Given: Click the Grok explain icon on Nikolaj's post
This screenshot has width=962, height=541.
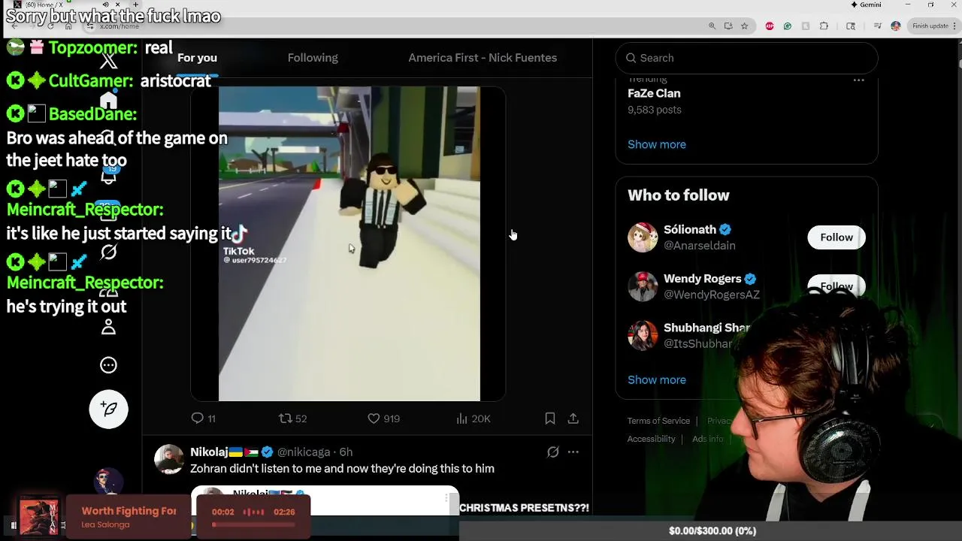Looking at the screenshot, I should click(552, 452).
